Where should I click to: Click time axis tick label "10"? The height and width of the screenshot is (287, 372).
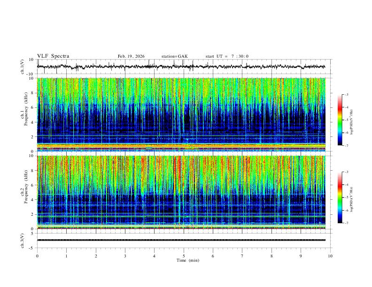click(x=330, y=256)
